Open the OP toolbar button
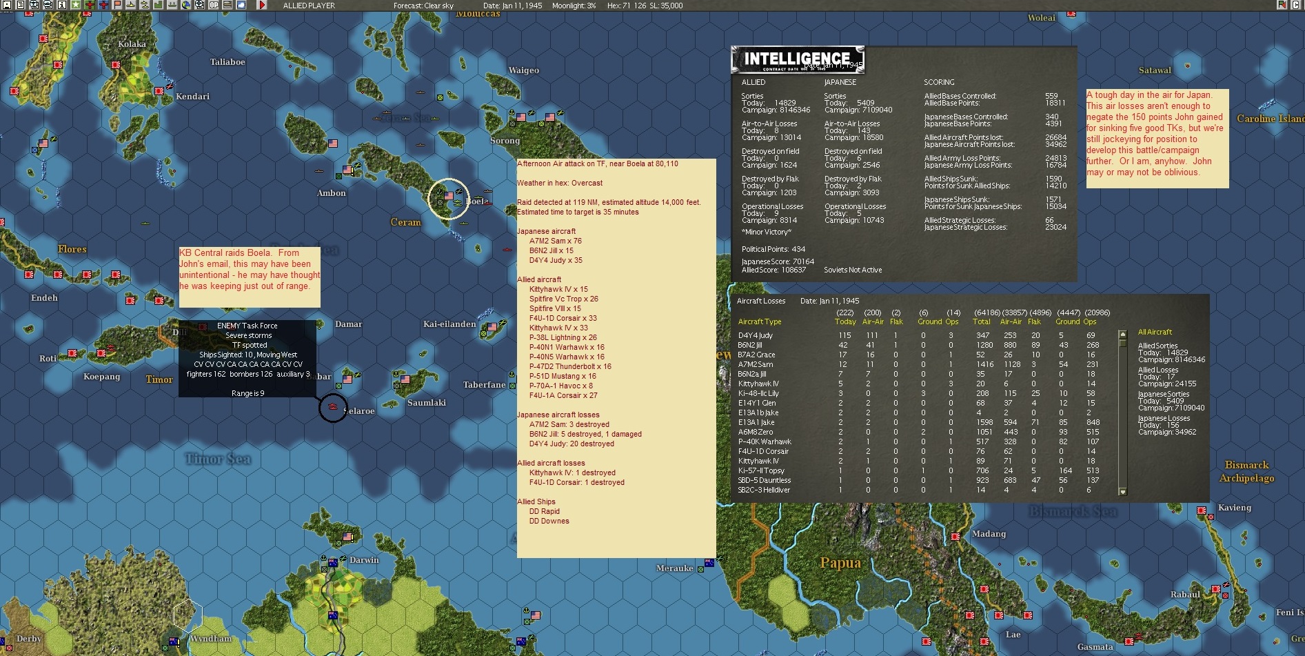Viewport: 1305px width, 656px height. pyautogui.click(x=213, y=5)
